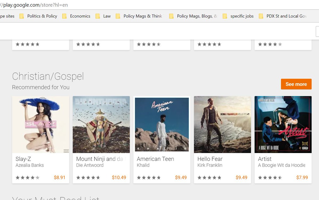The height and width of the screenshot is (200, 319).
Task: Buy Mount Ninji album for $10.49
Action: (119, 177)
